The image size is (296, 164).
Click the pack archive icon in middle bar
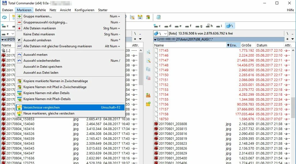(x=148, y=95)
